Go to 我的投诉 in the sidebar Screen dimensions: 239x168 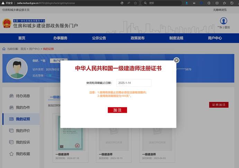(23, 142)
